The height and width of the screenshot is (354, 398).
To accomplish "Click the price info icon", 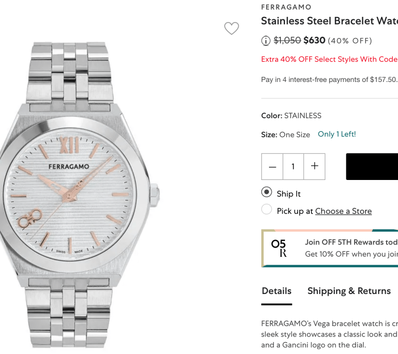I will (266, 41).
